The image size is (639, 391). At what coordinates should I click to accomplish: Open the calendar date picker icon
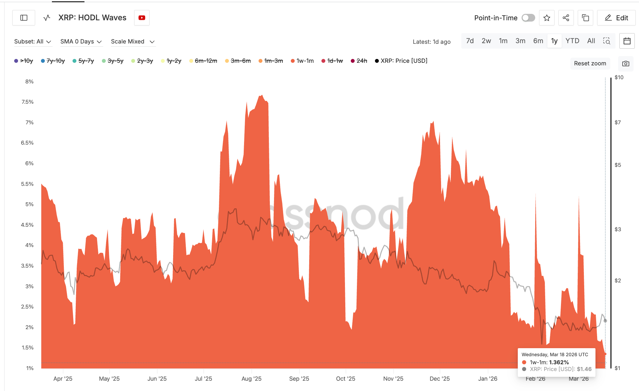pos(627,41)
